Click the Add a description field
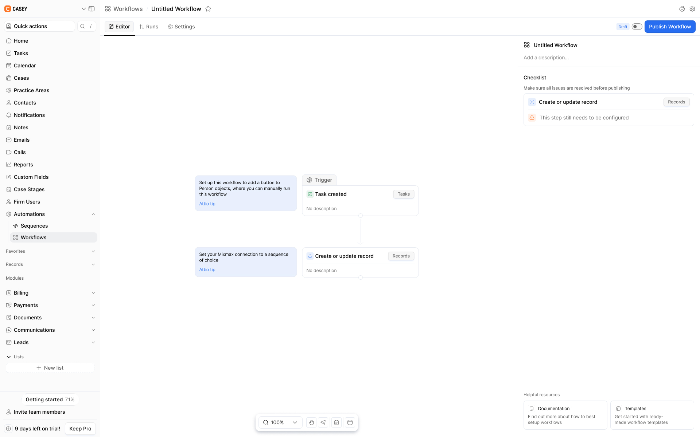Image resolution: width=700 pixels, height=437 pixels. [x=546, y=58]
